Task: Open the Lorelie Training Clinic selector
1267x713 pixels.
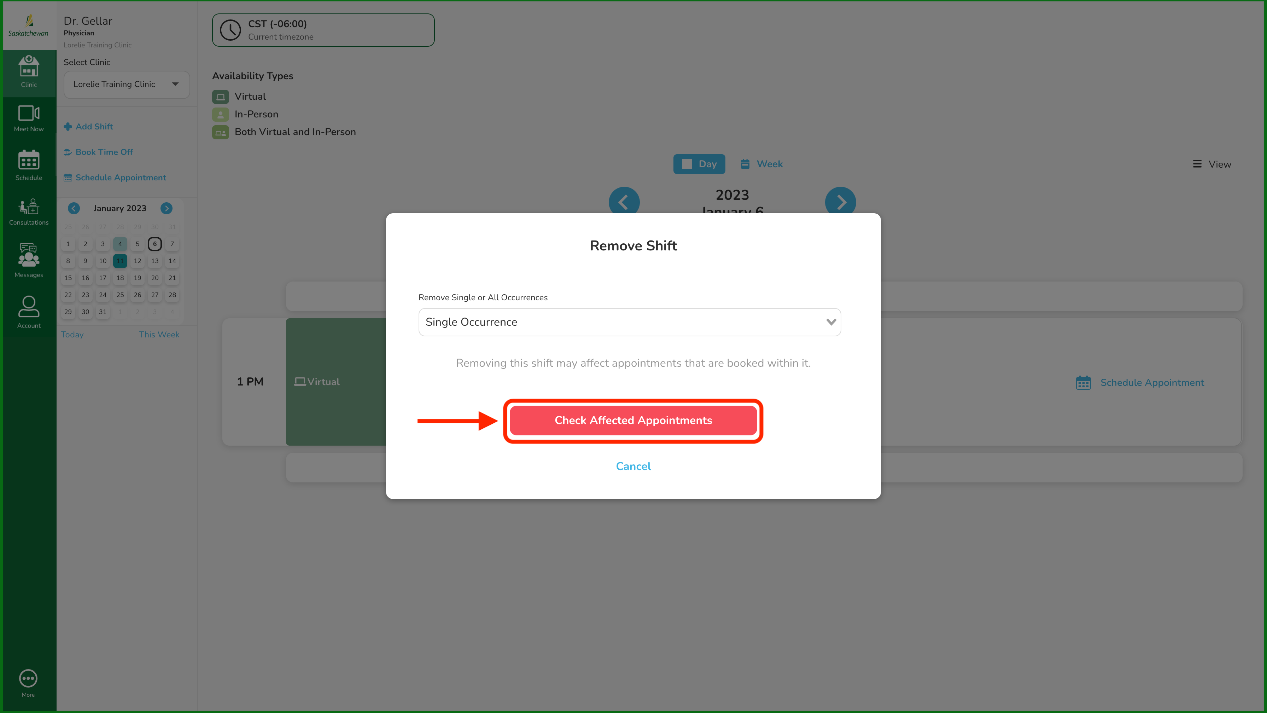Action: click(x=127, y=84)
